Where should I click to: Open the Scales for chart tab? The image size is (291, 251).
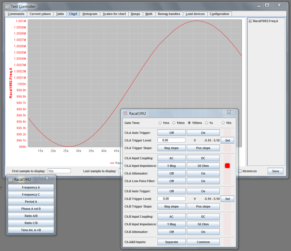click(x=114, y=14)
